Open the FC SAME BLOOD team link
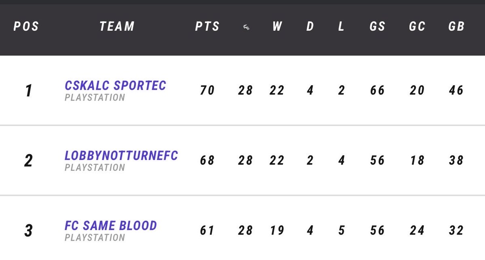The image size is (485, 260). point(111,225)
